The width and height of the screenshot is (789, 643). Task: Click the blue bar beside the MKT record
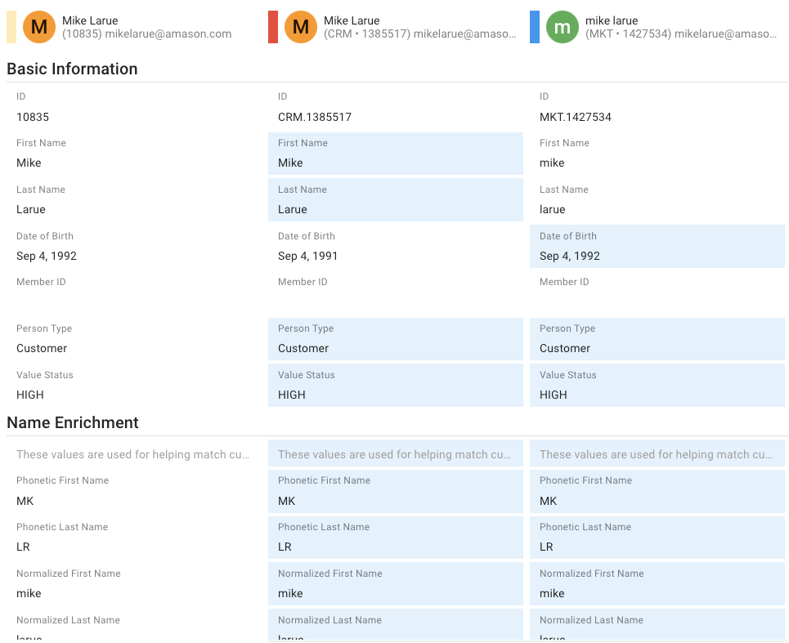535,27
